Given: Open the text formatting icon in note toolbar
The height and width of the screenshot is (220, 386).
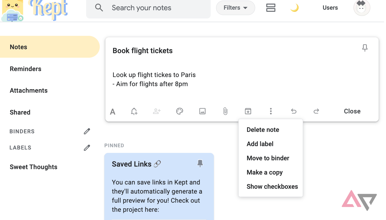Looking at the screenshot, I should coord(113,111).
